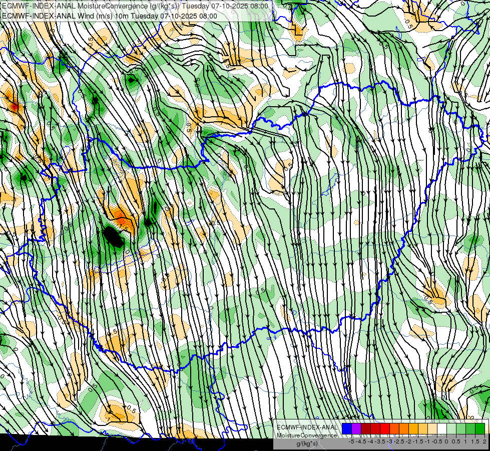The height and width of the screenshot is (451, 490).
Task: Pick the pale green legend swatch
Action: click(451, 429)
